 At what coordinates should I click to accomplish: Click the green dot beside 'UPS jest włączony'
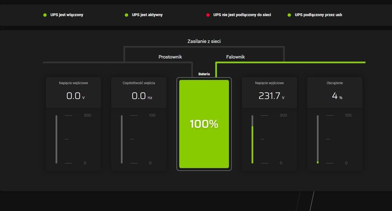click(45, 15)
